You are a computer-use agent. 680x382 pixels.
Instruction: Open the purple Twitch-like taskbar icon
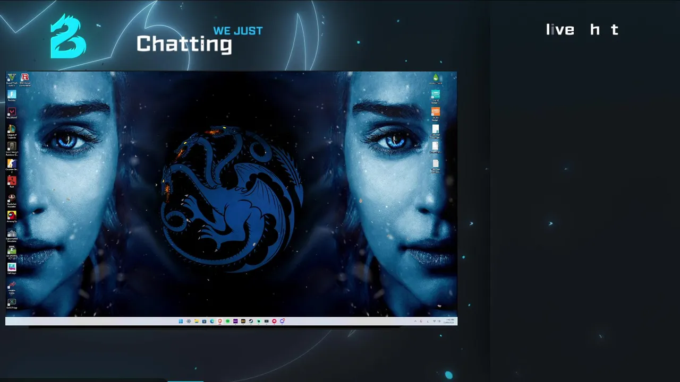(x=235, y=321)
